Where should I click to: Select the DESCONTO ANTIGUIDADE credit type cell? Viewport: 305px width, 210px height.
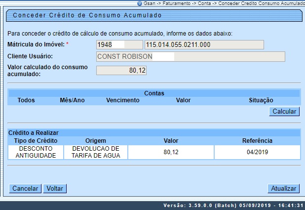(36, 152)
